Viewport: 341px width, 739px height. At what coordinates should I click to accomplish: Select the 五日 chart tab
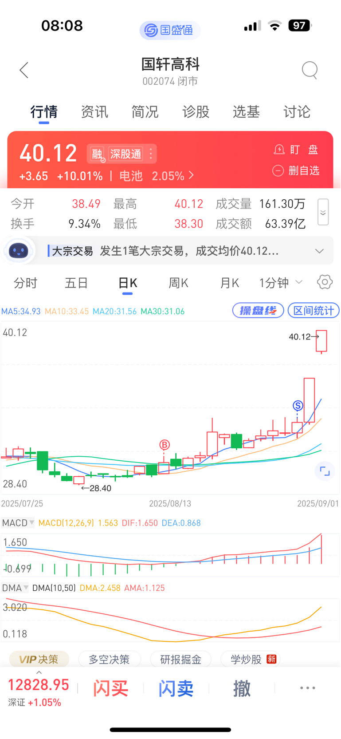point(76,283)
